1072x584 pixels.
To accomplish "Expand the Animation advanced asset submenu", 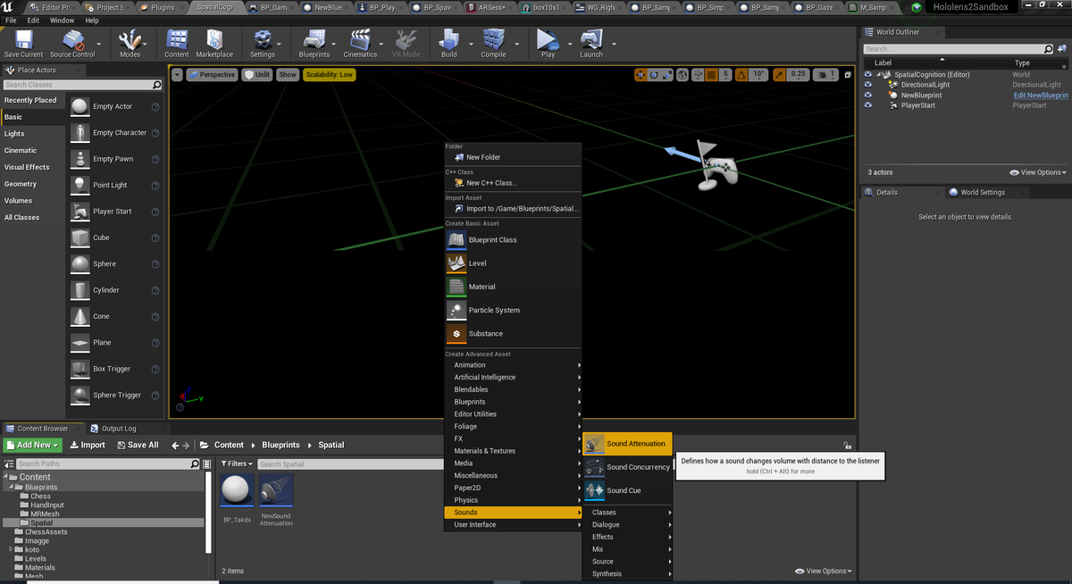I will tap(513, 364).
